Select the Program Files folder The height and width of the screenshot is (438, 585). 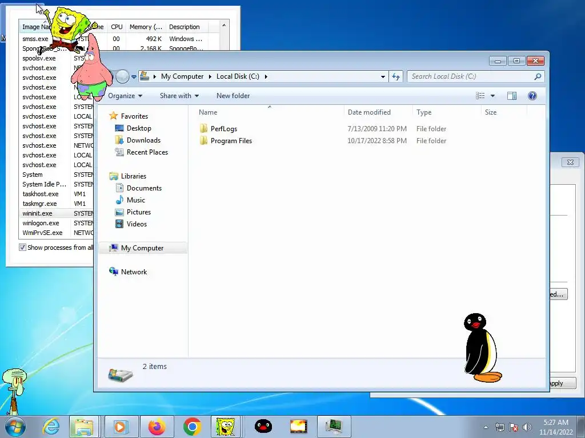pos(231,140)
